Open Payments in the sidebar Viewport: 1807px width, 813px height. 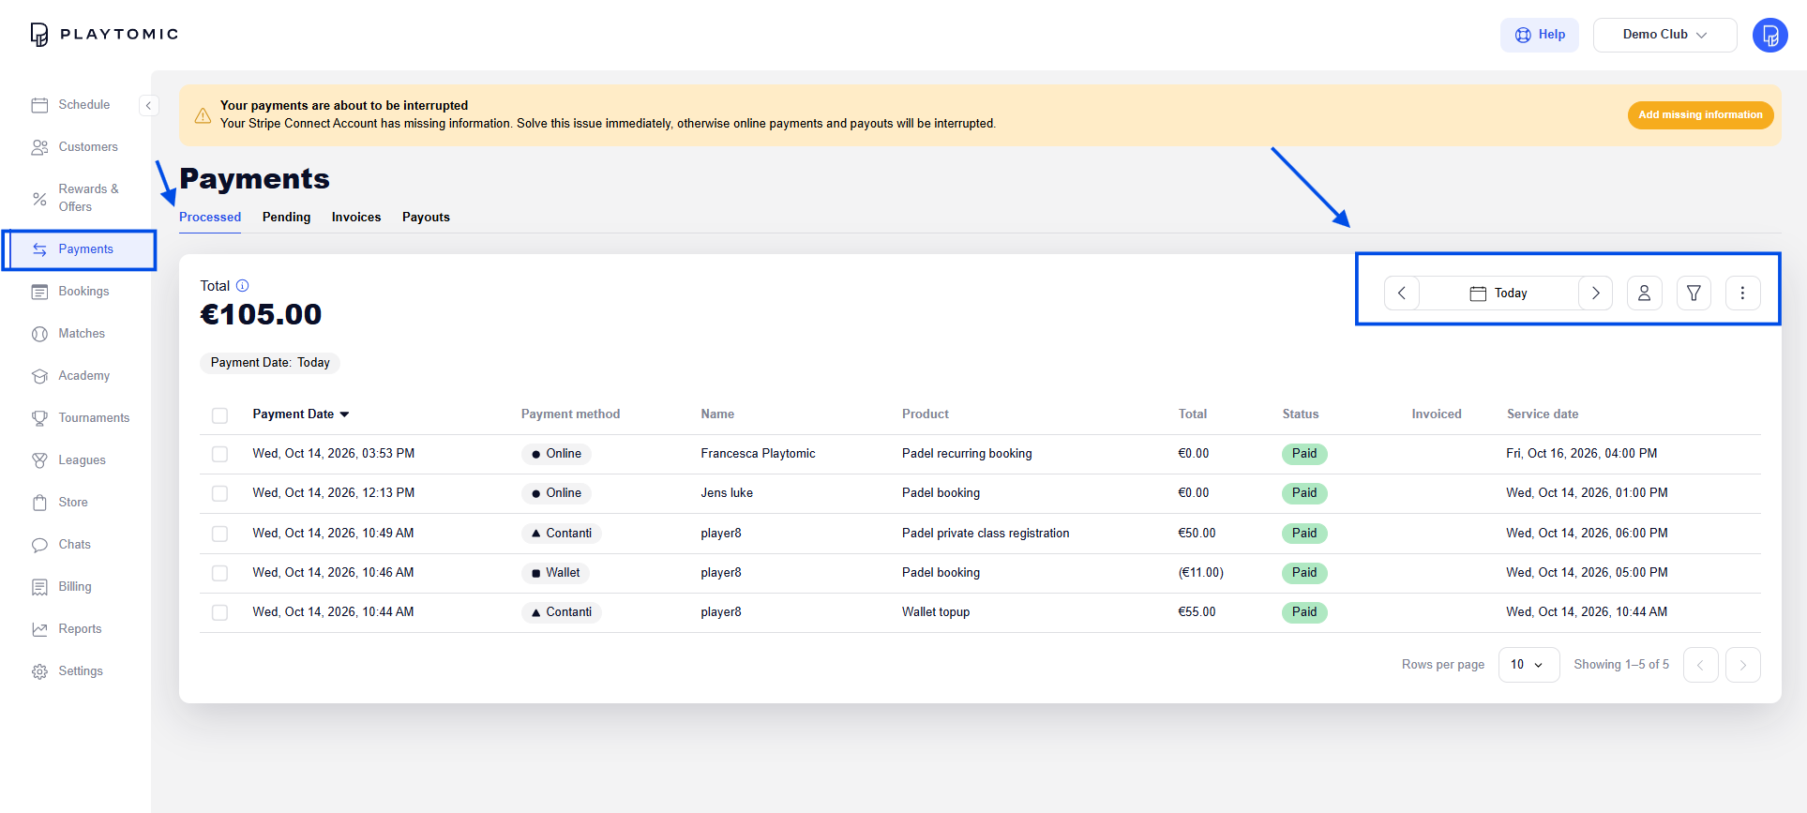(x=80, y=249)
